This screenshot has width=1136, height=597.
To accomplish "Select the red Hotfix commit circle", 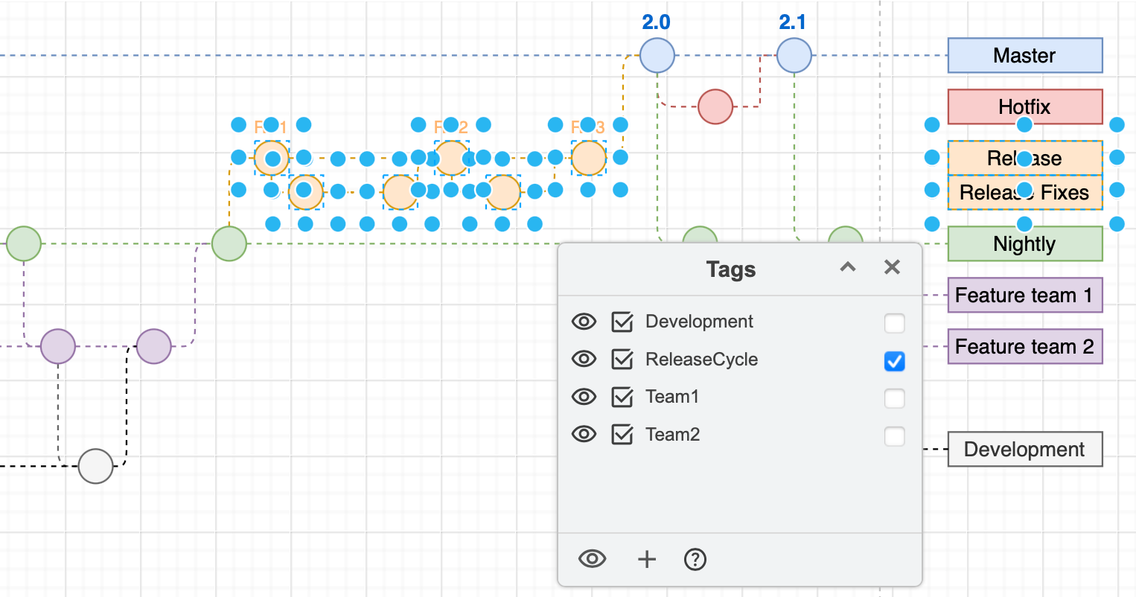I will [x=715, y=107].
